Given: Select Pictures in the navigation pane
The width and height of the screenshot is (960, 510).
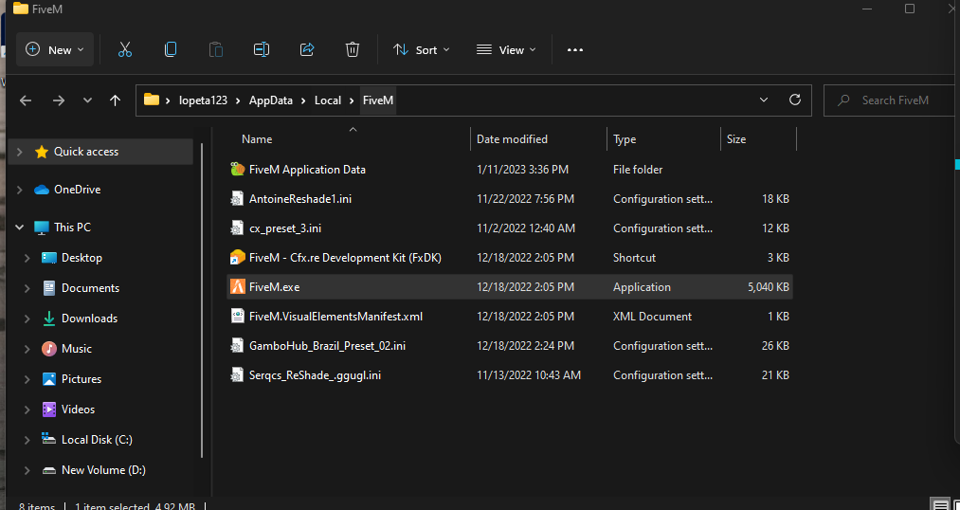Looking at the screenshot, I should [82, 379].
